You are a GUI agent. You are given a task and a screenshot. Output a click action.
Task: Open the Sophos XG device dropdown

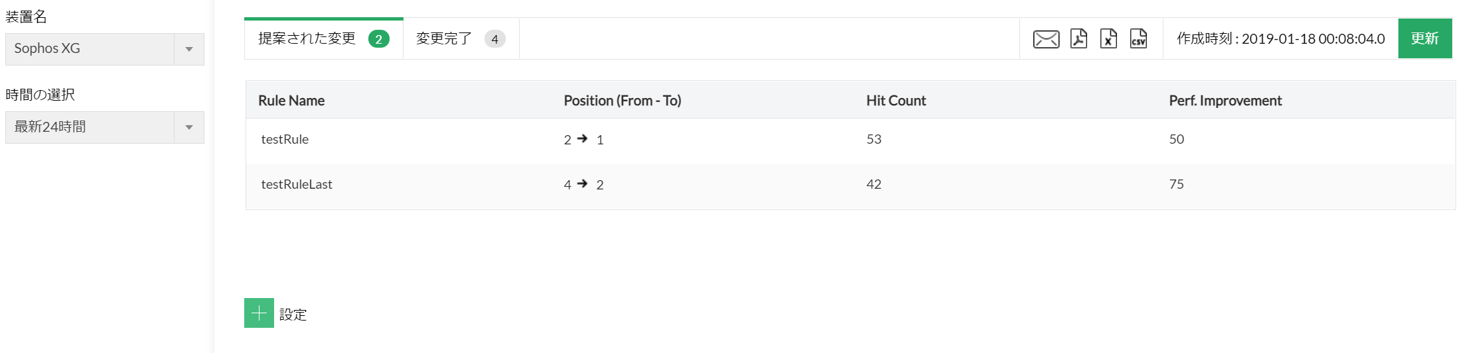(x=104, y=49)
